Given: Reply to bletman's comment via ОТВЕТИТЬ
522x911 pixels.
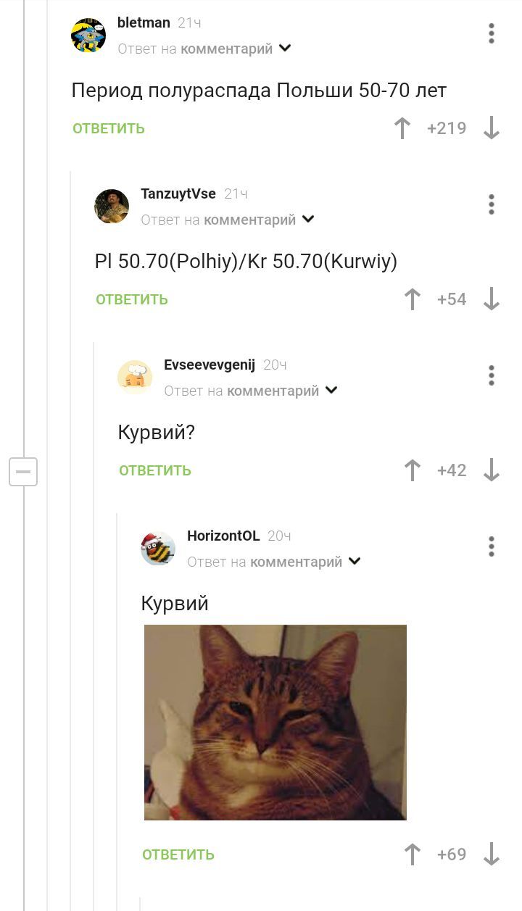Looking at the screenshot, I should pyautogui.click(x=109, y=128).
